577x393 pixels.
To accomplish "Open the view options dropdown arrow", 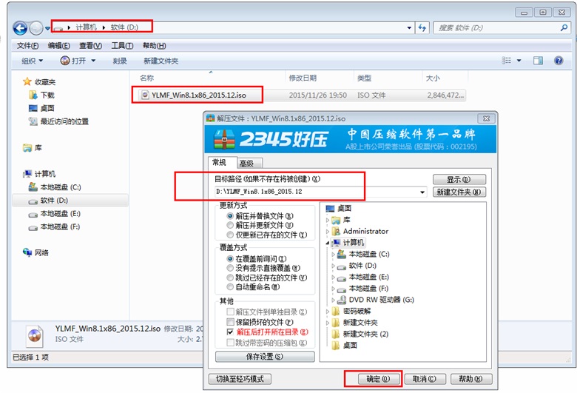I will tap(519, 61).
